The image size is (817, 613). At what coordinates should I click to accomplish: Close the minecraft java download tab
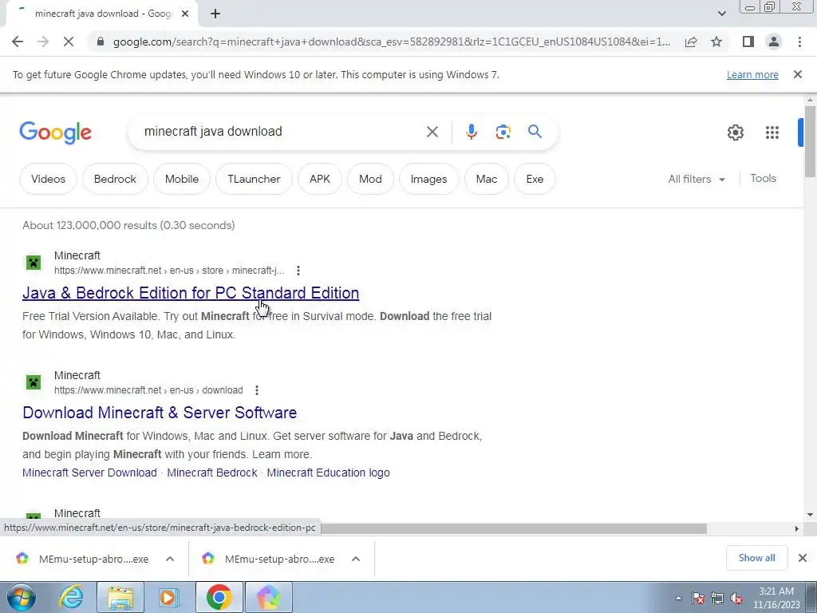coord(185,14)
